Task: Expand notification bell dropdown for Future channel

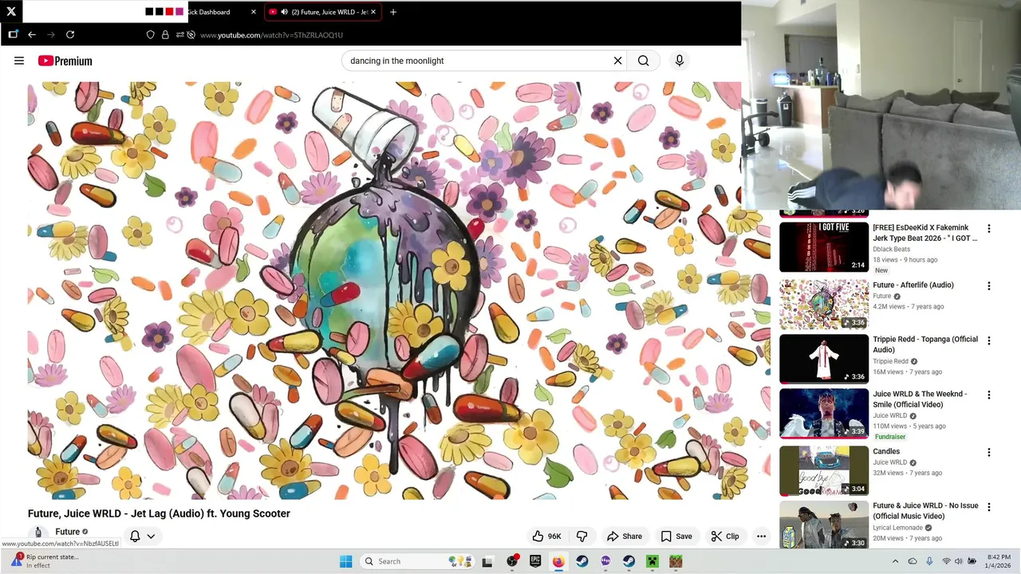Action: pos(142,537)
